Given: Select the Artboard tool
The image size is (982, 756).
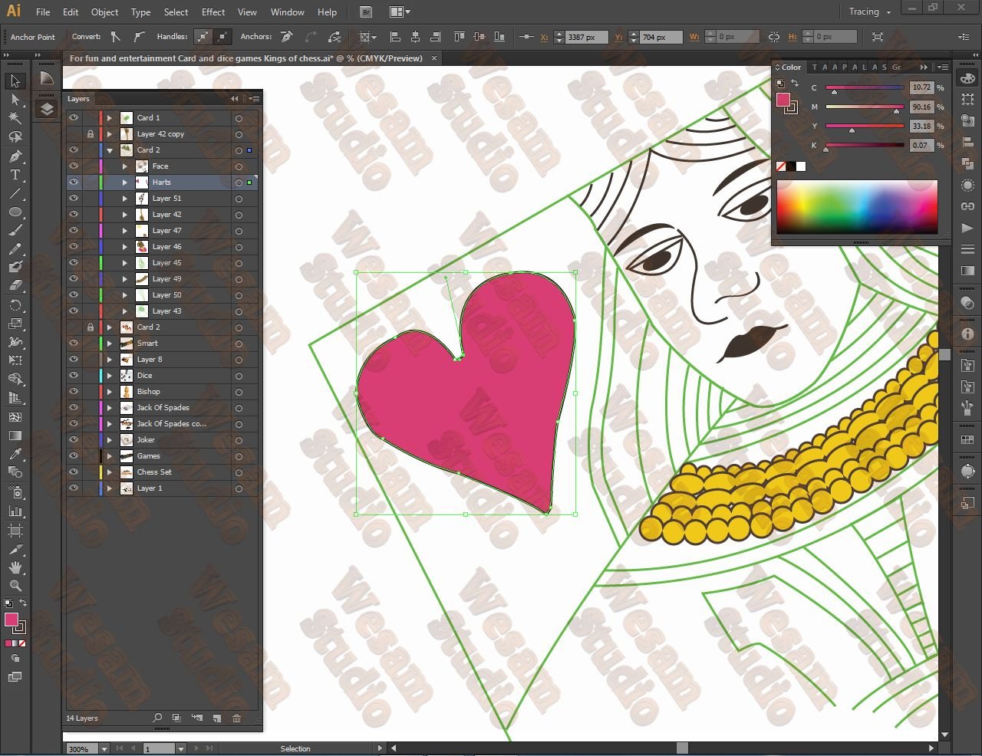Looking at the screenshot, I should click(x=15, y=530).
